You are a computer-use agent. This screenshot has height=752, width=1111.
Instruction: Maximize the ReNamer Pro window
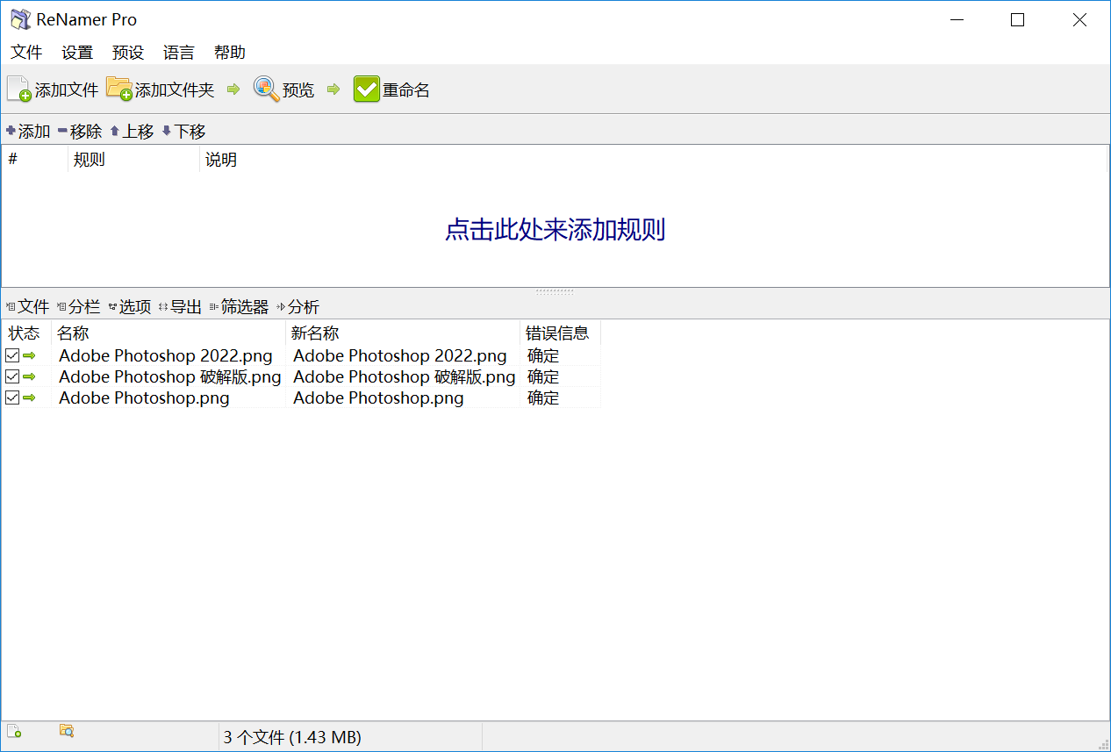1017,20
